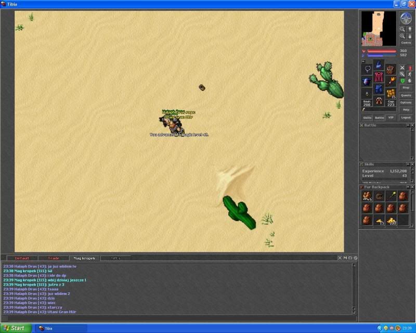The width and height of the screenshot is (416, 333).
Task: Close the Battle panel
Action: pos(412,125)
